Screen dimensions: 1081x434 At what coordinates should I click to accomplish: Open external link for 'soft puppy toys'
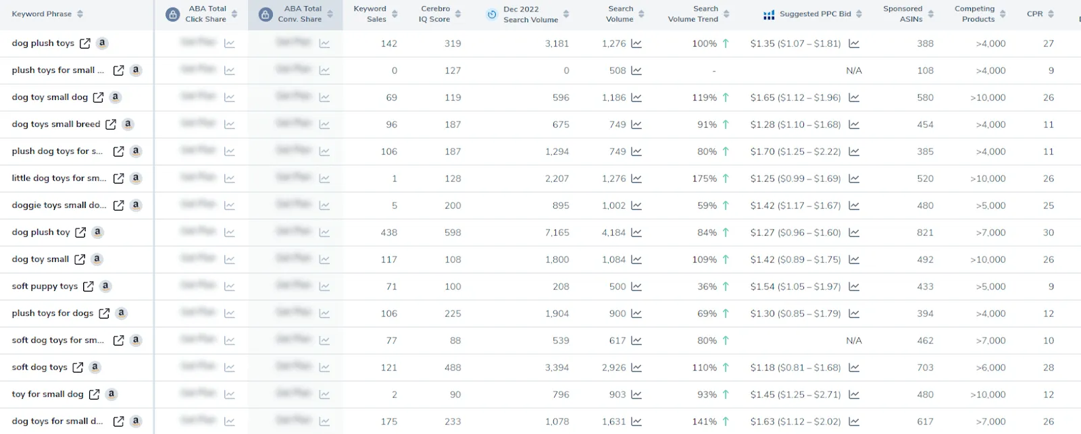[88, 286]
